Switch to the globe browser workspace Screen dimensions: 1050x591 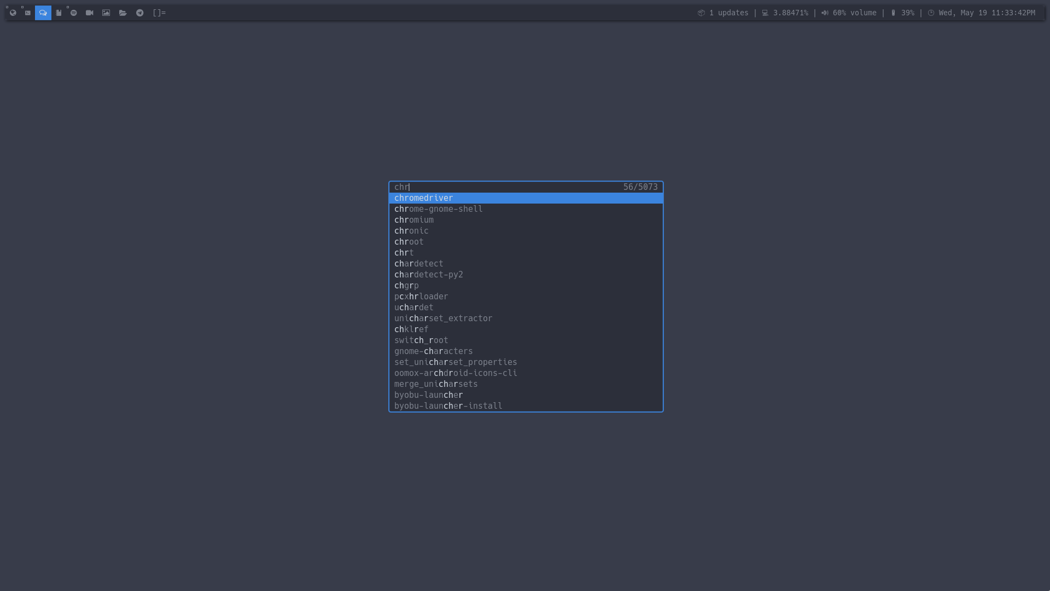tap(13, 13)
